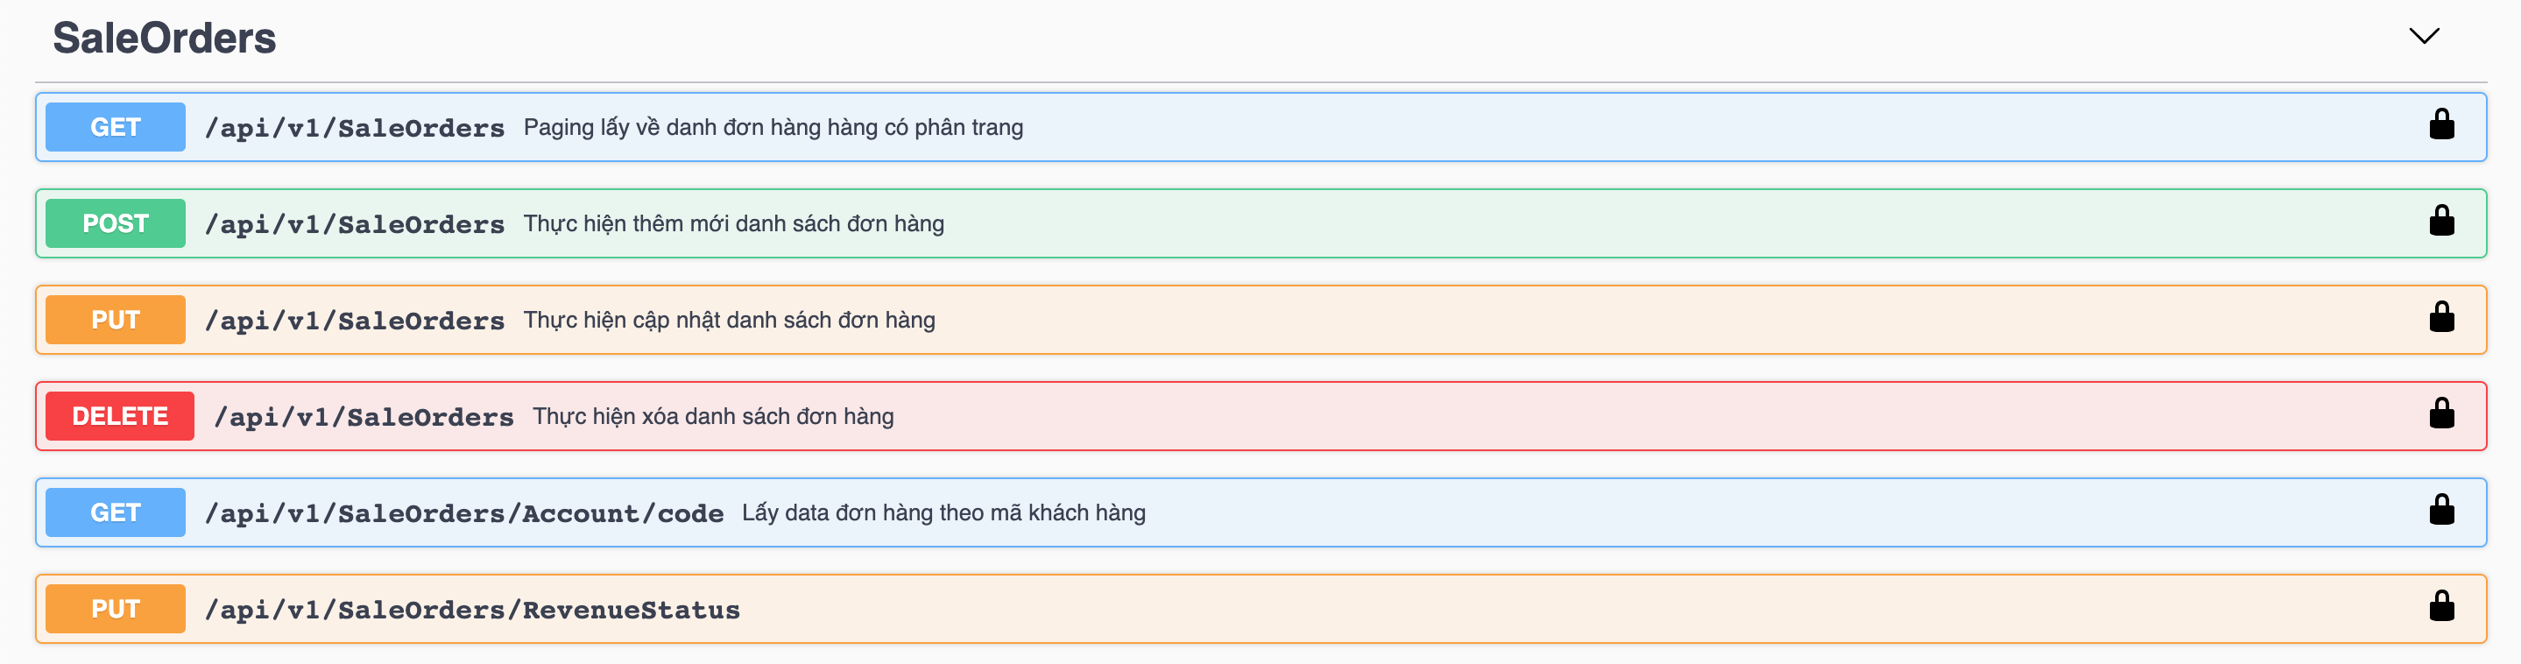Click description 'Thực hiện thêm mới danh sách đơn hàng'
2521x664 pixels.
click(x=734, y=223)
